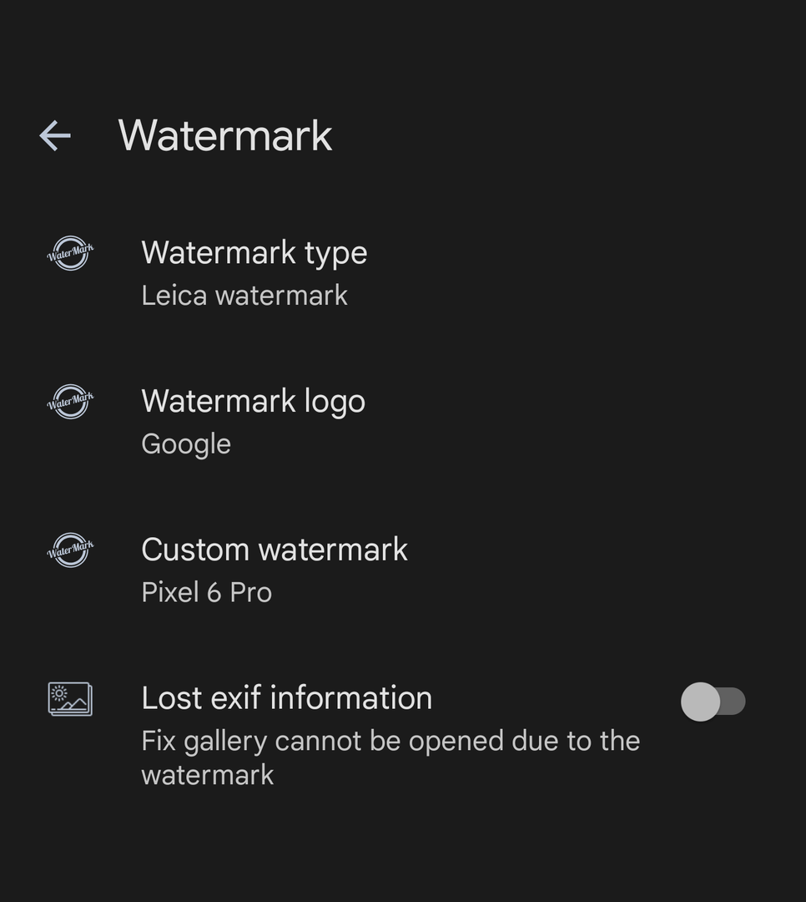The height and width of the screenshot is (902, 806).
Task: Select the Leica watermark value text
Action: [244, 296]
